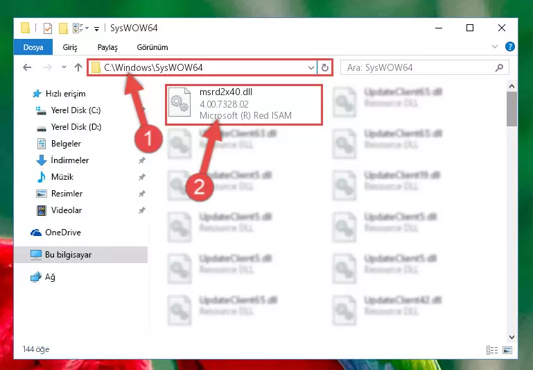Switch to details view icon in status bar

click(492, 350)
